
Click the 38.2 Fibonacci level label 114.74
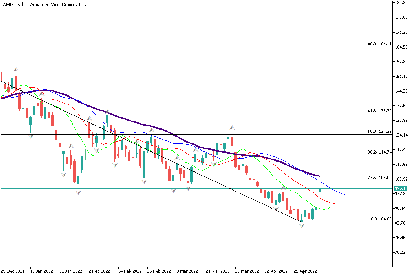(x=379, y=152)
